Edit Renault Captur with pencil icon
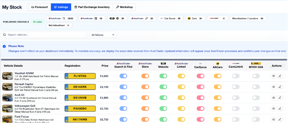This screenshot has height=123, width=288. pos(280,87)
